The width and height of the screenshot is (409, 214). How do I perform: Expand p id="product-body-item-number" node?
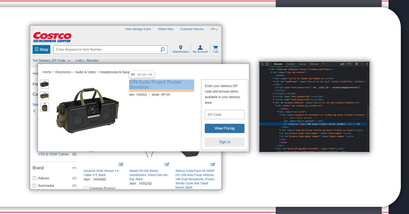[280, 133]
